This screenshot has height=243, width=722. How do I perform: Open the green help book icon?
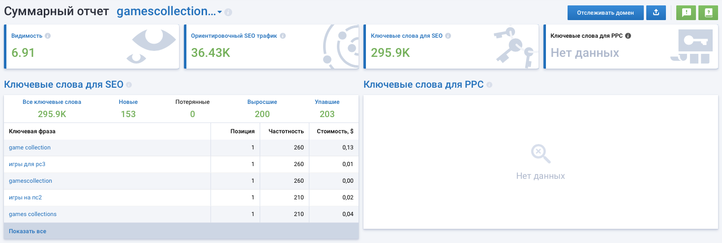pyautogui.click(x=708, y=13)
